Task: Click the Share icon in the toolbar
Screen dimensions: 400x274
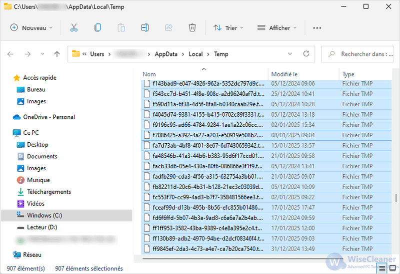Action: click(x=168, y=27)
